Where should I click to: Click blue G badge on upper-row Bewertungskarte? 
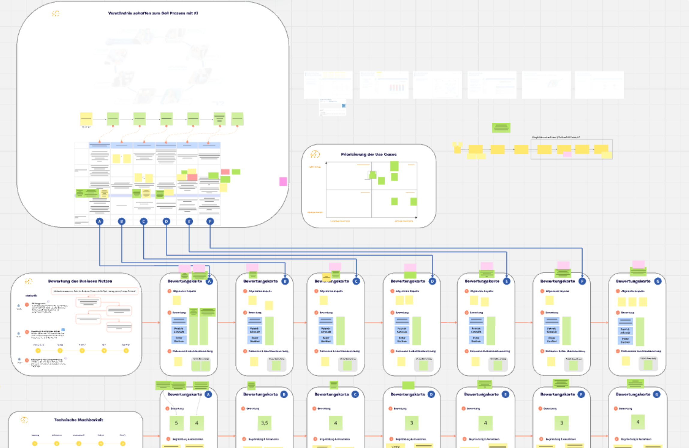tap(658, 281)
